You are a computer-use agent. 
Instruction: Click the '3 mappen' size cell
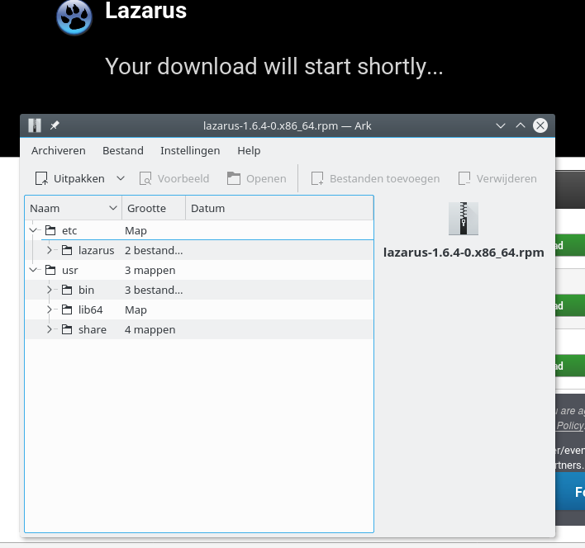(x=150, y=270)
